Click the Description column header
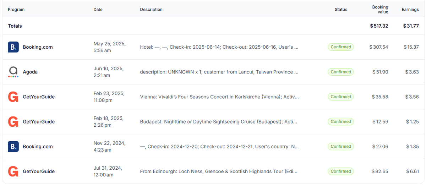The width and height of the screenshot is (426, 186). (151, 10)
